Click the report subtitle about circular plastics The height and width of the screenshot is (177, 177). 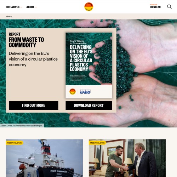tap(33, 59)
